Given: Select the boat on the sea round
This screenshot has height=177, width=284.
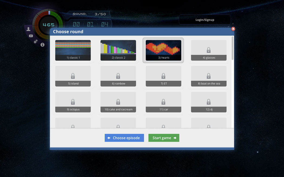Looking at the screenshot, I should coord(209,76).
